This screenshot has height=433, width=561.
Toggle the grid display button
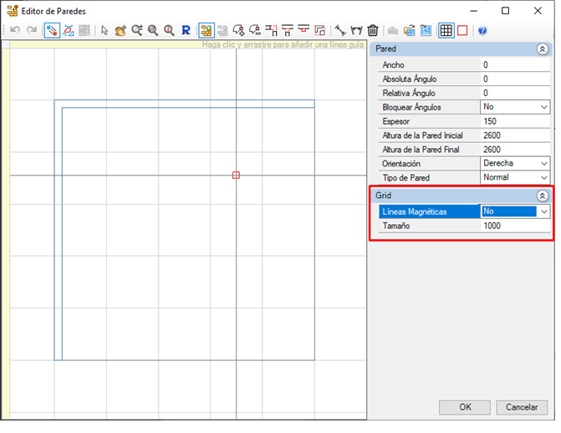(x=446, y=30)
